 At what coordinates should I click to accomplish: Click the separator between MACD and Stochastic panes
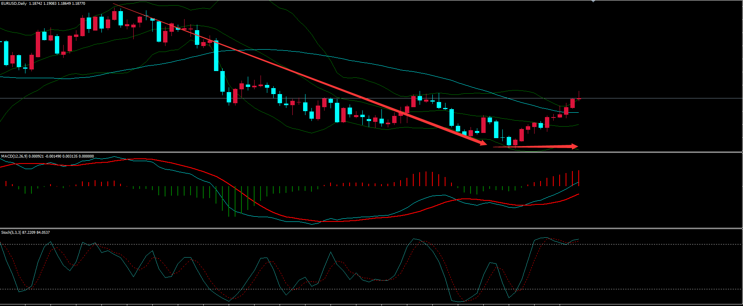358,228
